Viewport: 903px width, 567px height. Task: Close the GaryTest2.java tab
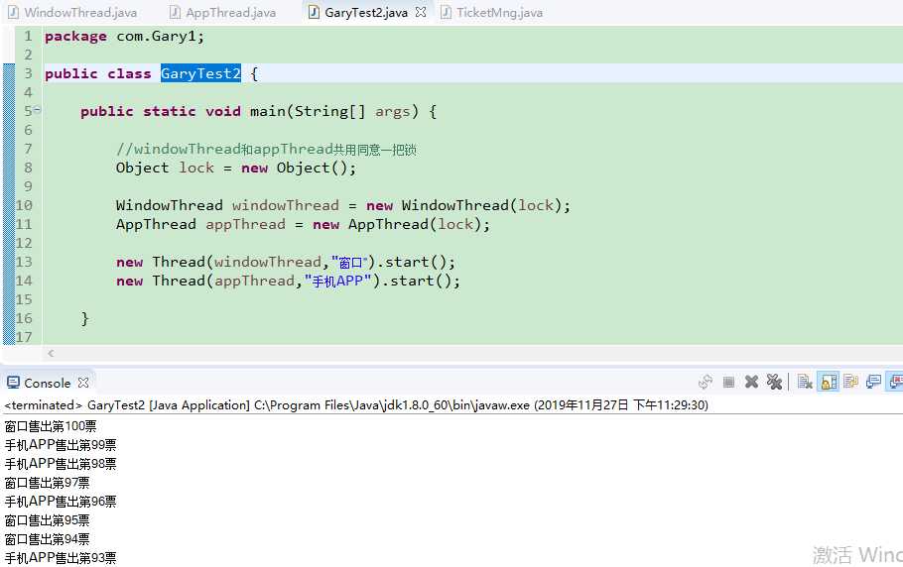(x=421, y=12)
